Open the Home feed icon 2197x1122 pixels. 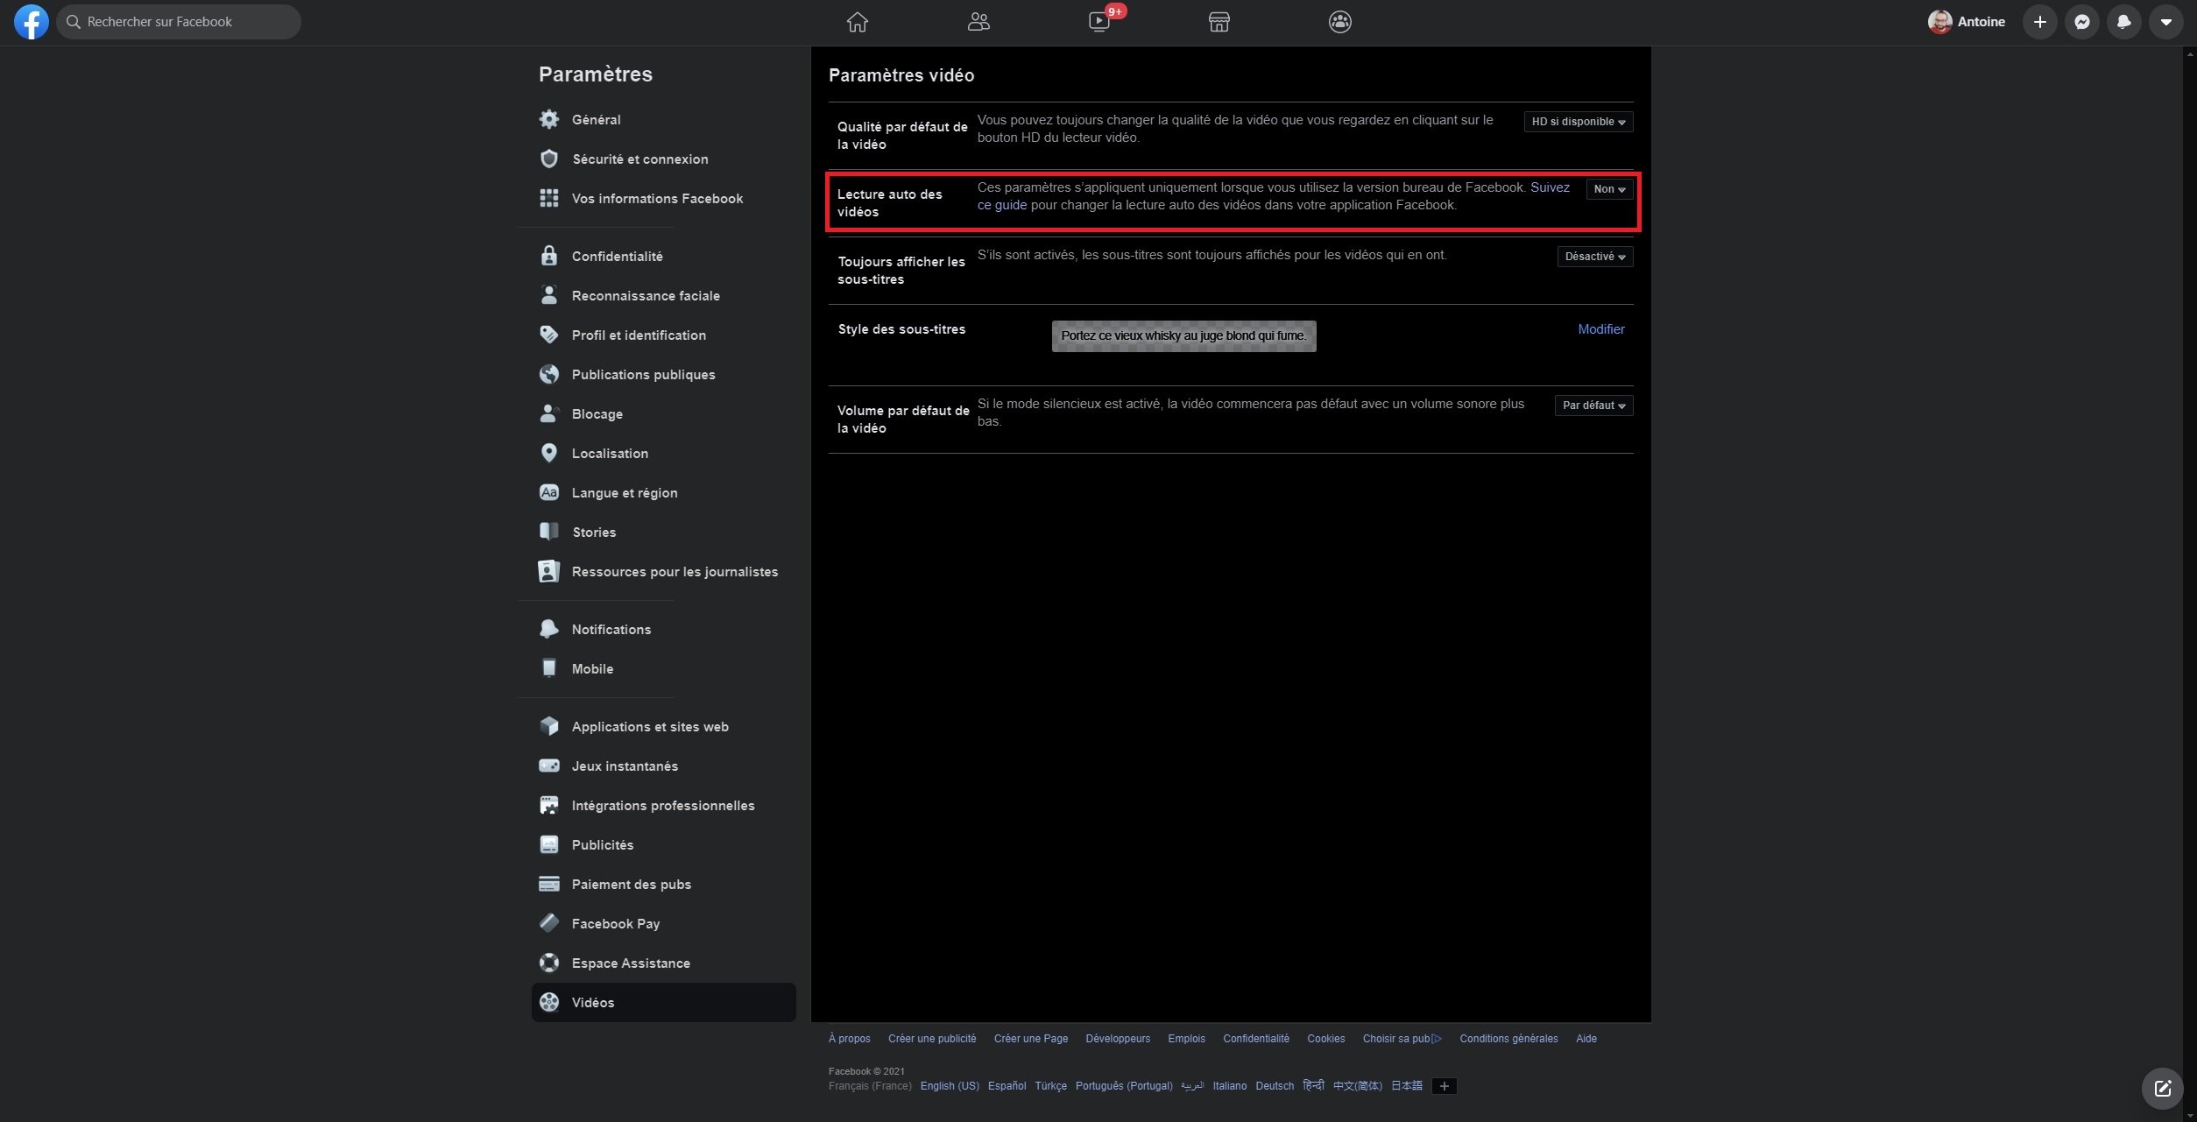(857, 22)
